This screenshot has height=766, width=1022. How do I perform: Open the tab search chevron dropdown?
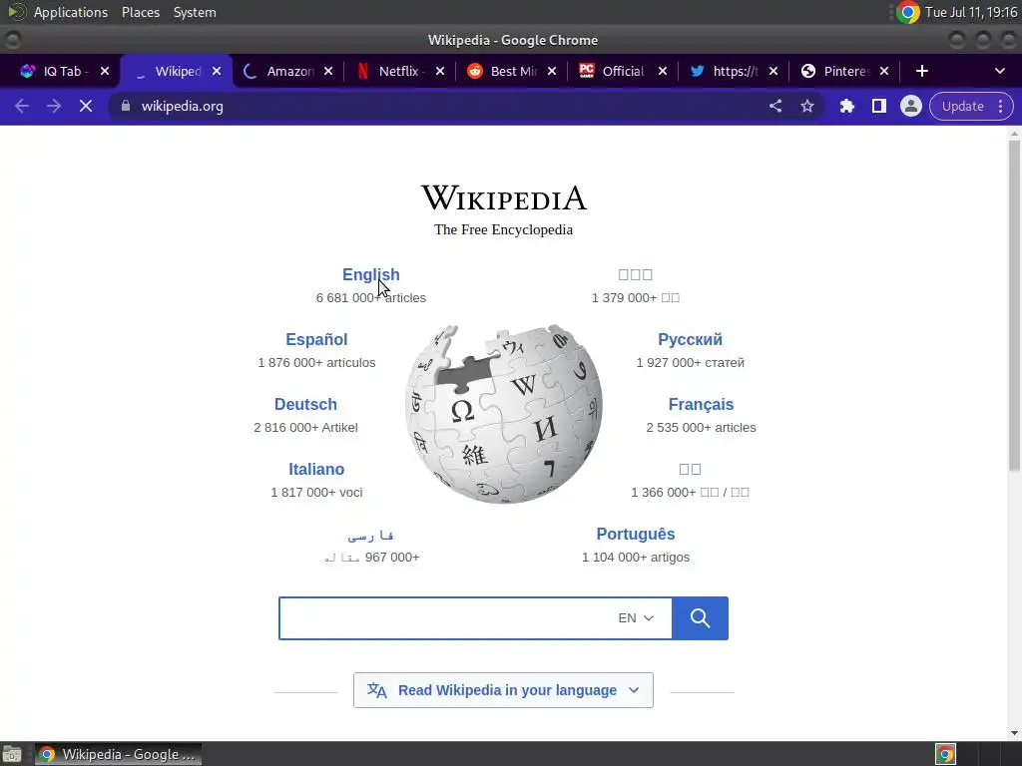coord(1000,71)
